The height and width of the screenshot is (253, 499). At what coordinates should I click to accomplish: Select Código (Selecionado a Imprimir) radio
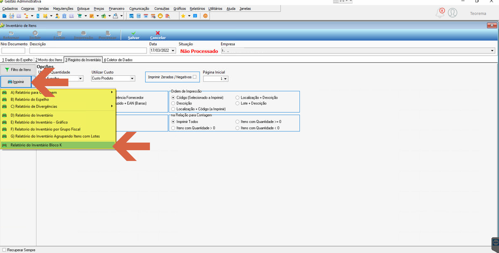coord(173,98)
